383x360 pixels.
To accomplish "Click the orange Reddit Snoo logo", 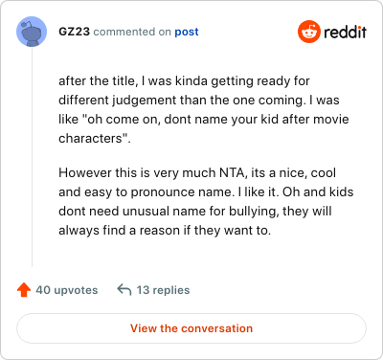I will 308,32.
